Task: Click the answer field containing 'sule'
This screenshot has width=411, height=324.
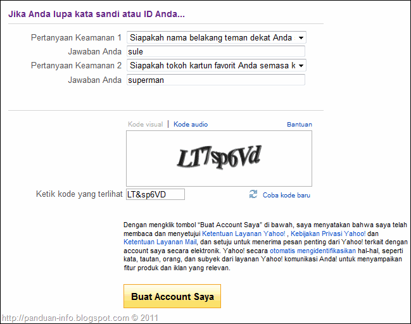Action: click(216, 51)
